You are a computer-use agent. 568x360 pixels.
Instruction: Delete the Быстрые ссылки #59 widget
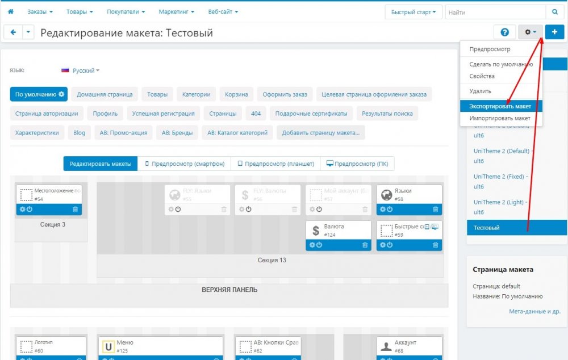[x=435, y=244]
